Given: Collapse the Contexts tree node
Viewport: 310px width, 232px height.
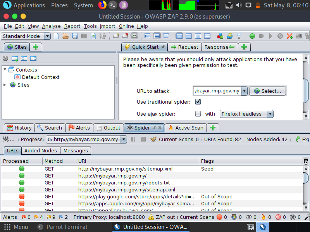Looking at the screenshot, I should tap(5, 70).
